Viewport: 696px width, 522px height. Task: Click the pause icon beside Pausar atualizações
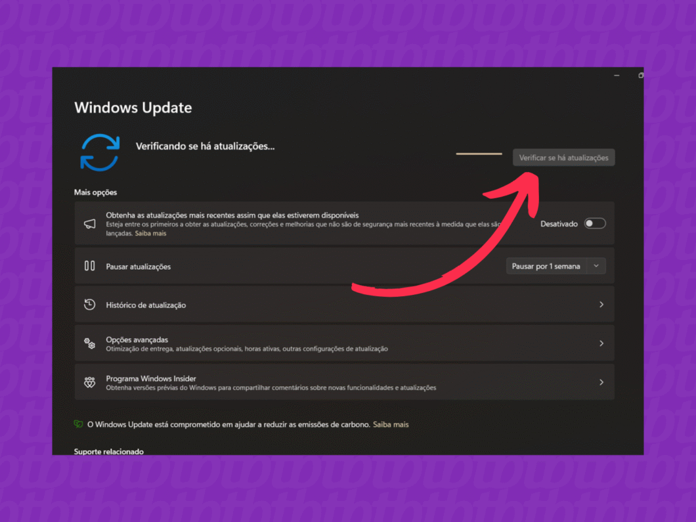point(90,266)
